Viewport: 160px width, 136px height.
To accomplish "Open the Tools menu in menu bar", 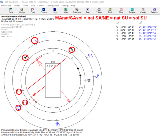I will point(33,5).
